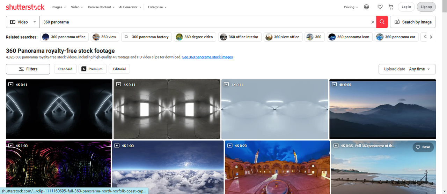Open the Video menu
The height and width of the screenshot is (194, 447).
pyautogui.click(x=77, y=7)
